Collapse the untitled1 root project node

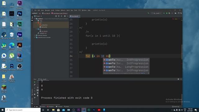tap(35, 19)
